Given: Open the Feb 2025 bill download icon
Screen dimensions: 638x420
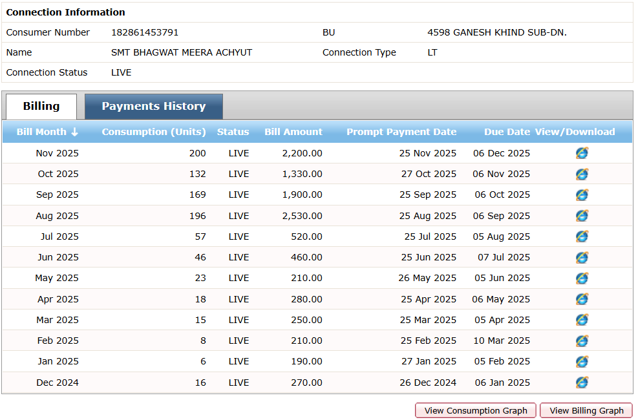Looking at the screenshot, I should [582, 341].
